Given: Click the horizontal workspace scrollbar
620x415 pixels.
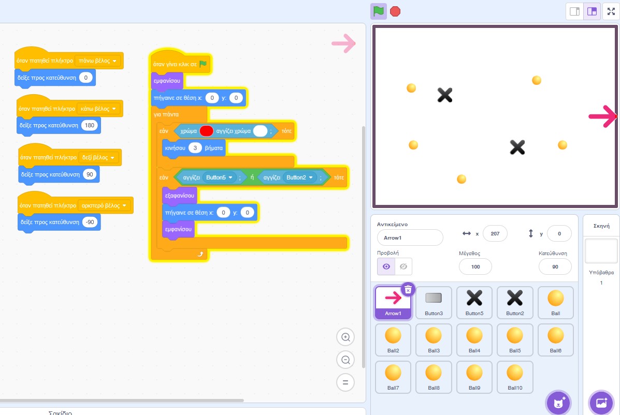Looking at the screenshot, I should pos(122,401).
